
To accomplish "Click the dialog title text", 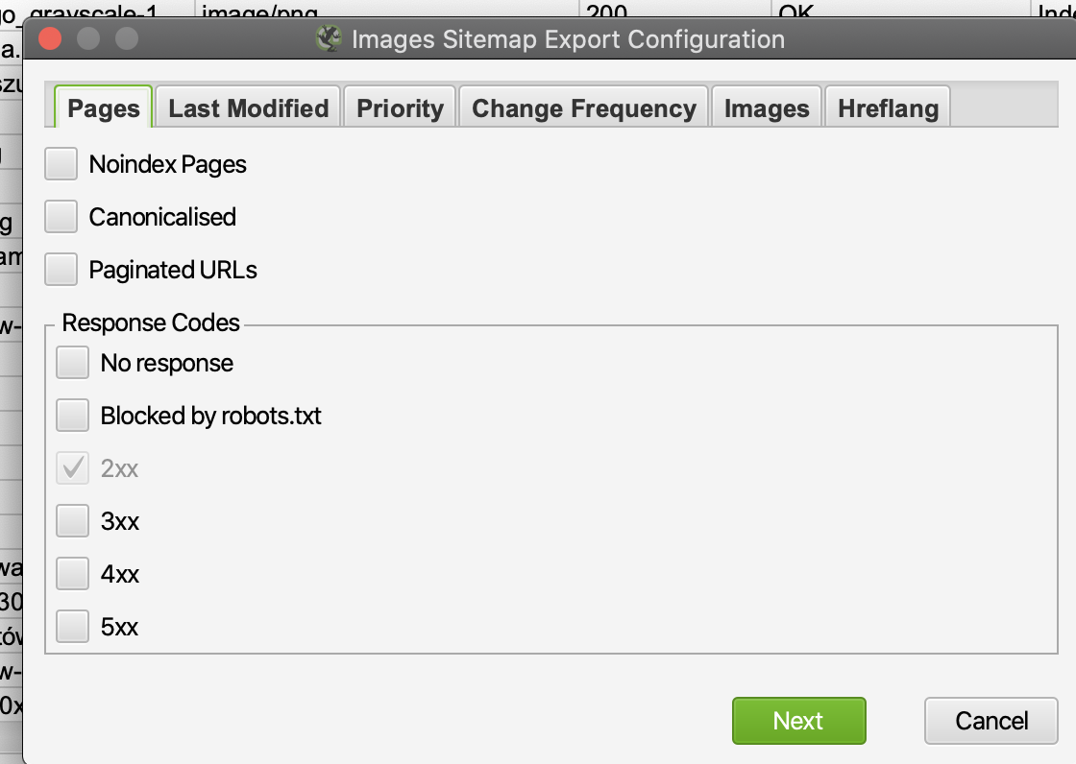I will pyautogui.click(x=568, y=39).
